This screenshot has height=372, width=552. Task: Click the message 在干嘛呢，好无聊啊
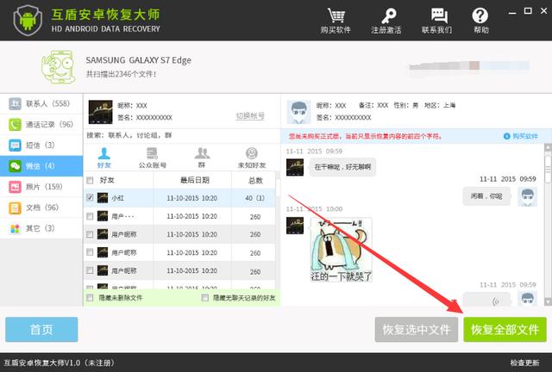tap(342, 167)
